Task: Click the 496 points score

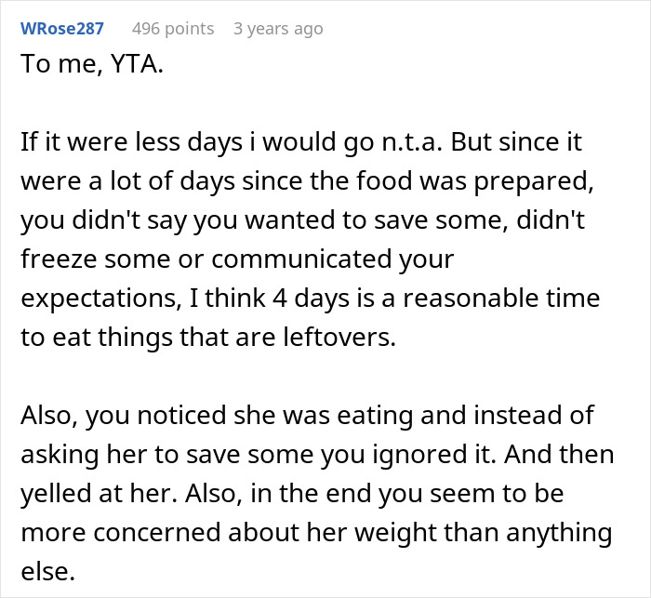Action: (x=173, y=29)
